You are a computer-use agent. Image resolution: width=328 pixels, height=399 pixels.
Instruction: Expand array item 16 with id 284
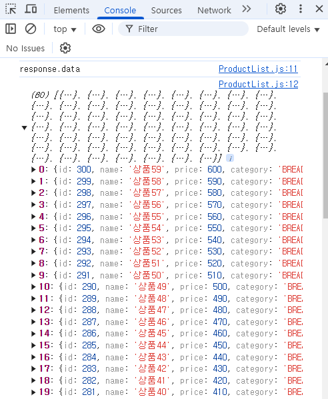[33, 357]
